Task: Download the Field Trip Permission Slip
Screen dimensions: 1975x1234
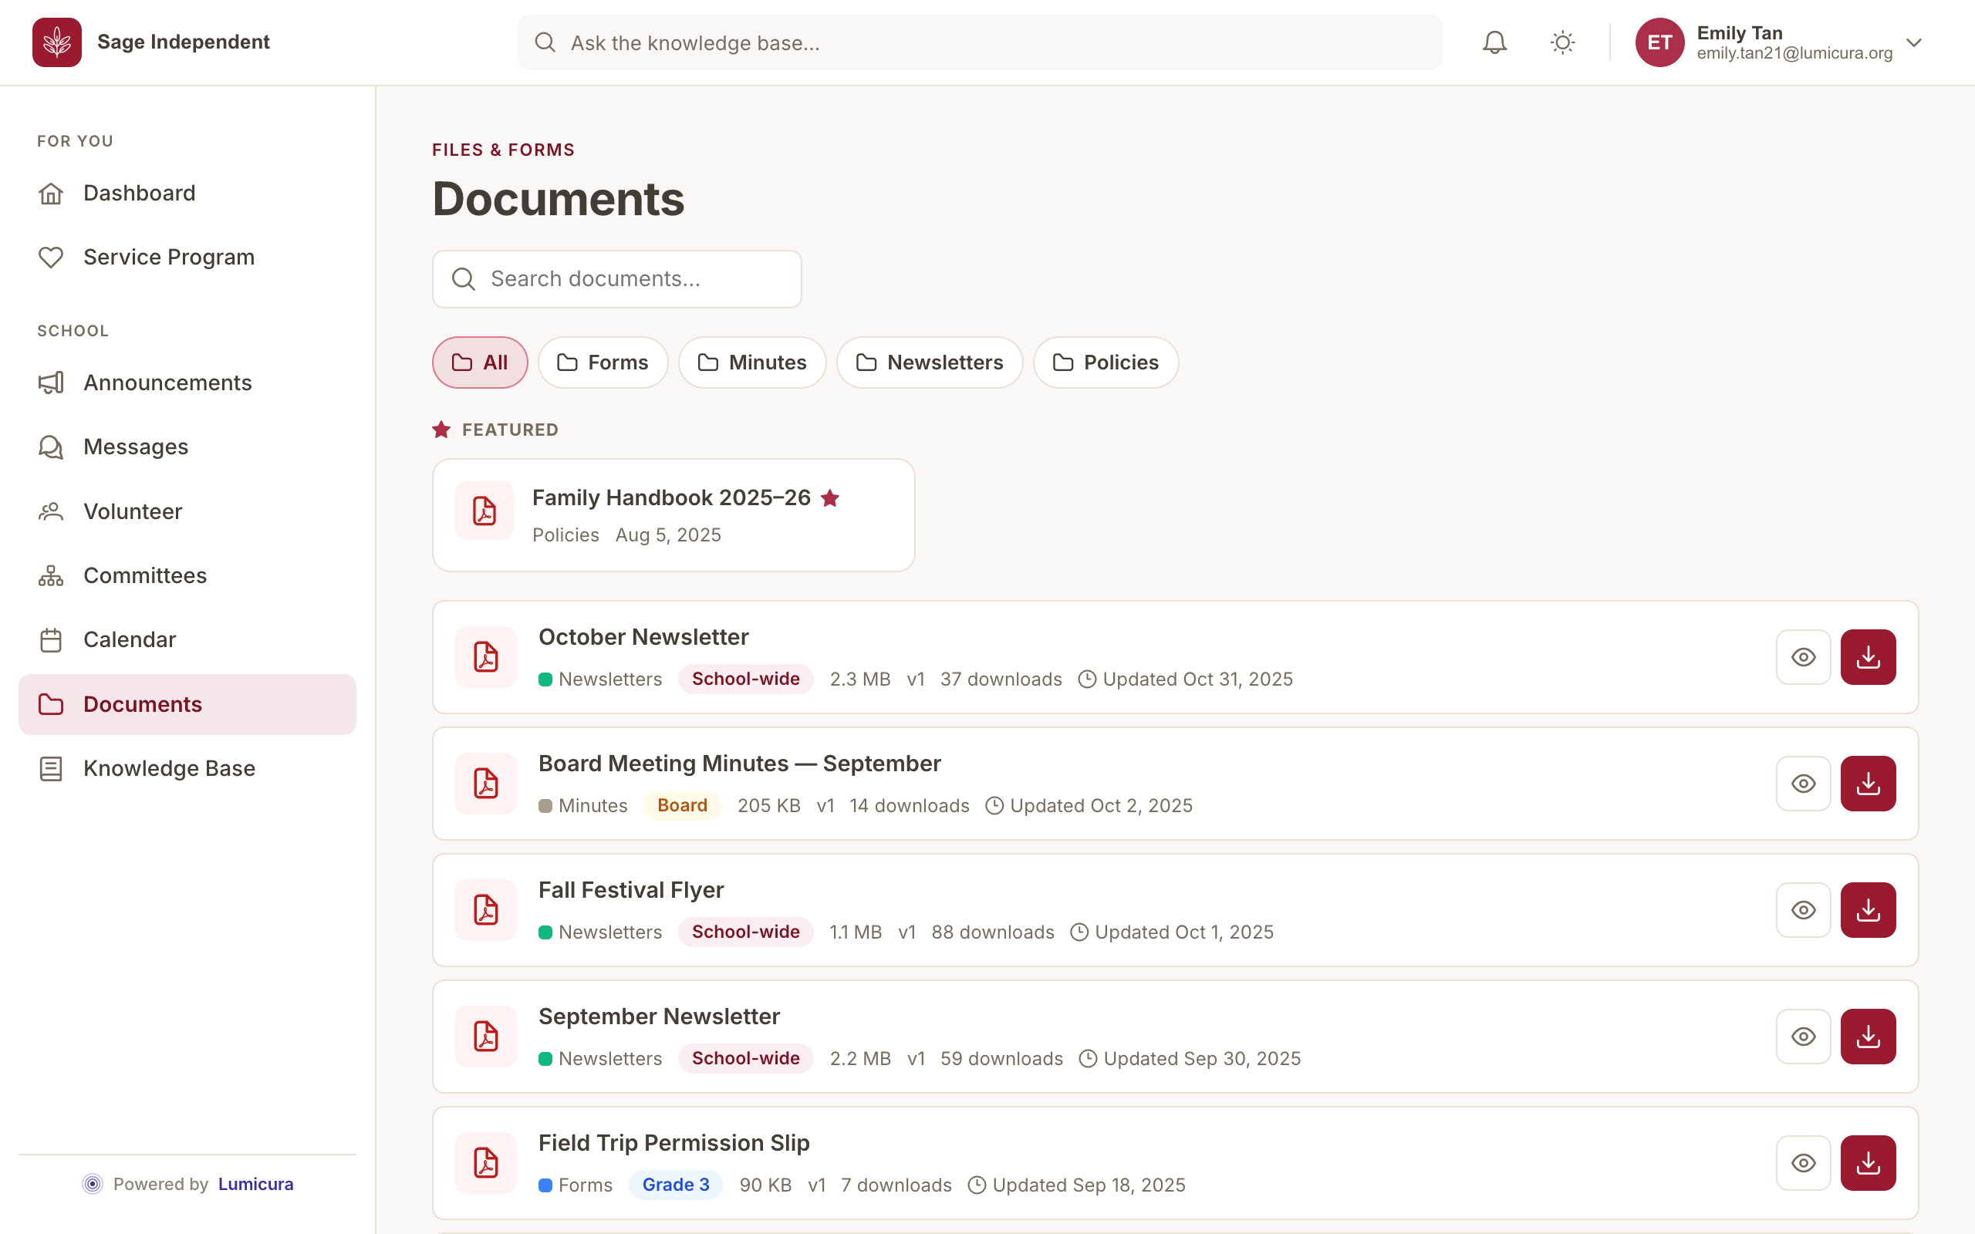Action: 1868,1163
